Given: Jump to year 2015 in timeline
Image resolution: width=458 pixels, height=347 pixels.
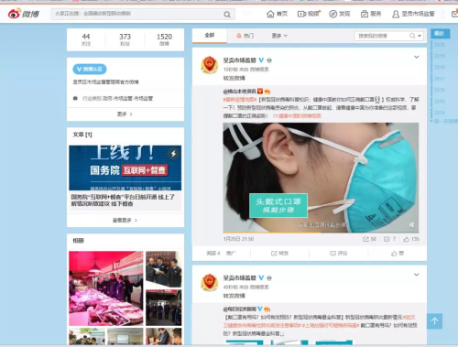Looking at the screenshot, I should 440,102.
